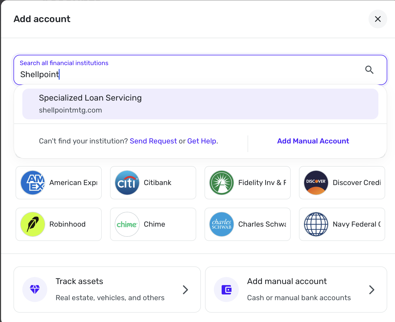
Task: Click the Discover card logo
Action: [x=316, y=183]
